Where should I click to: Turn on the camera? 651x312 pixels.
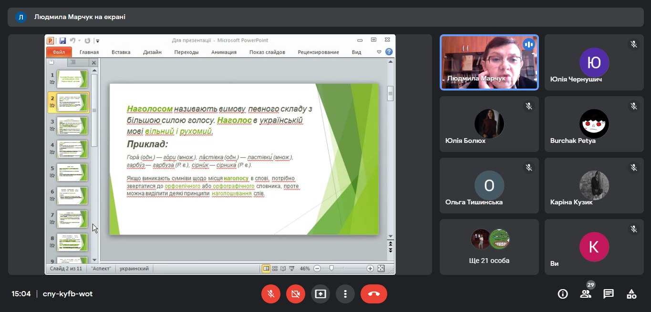[x=296, y=294]
